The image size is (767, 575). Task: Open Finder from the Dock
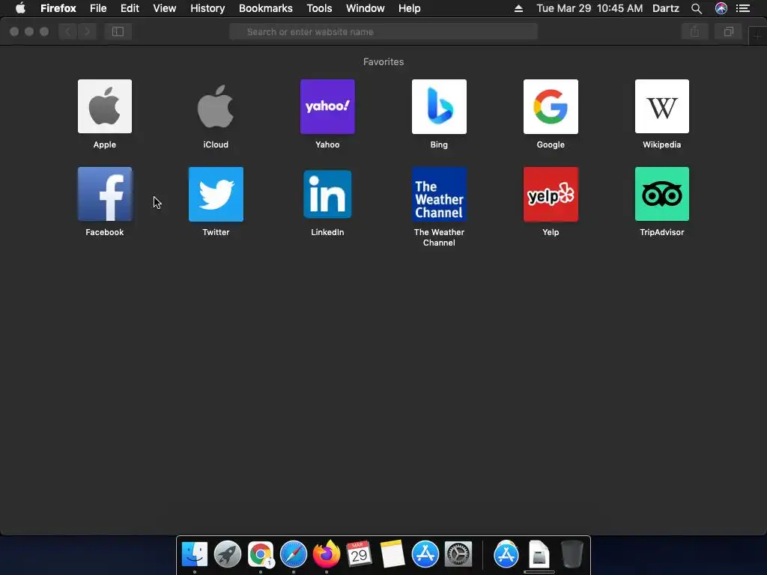195,554
